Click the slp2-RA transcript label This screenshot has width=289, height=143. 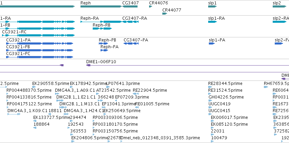(x=281, y=18)
